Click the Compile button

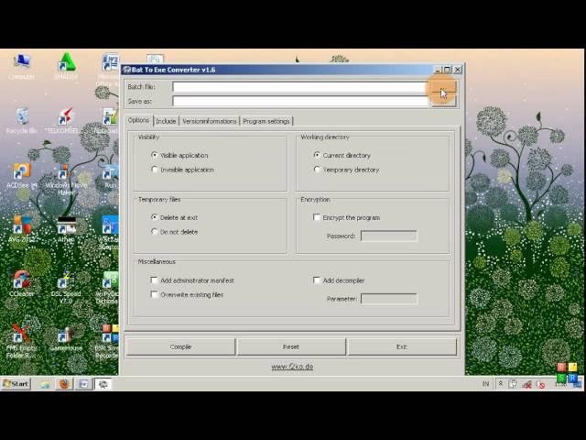click(180, 346)
